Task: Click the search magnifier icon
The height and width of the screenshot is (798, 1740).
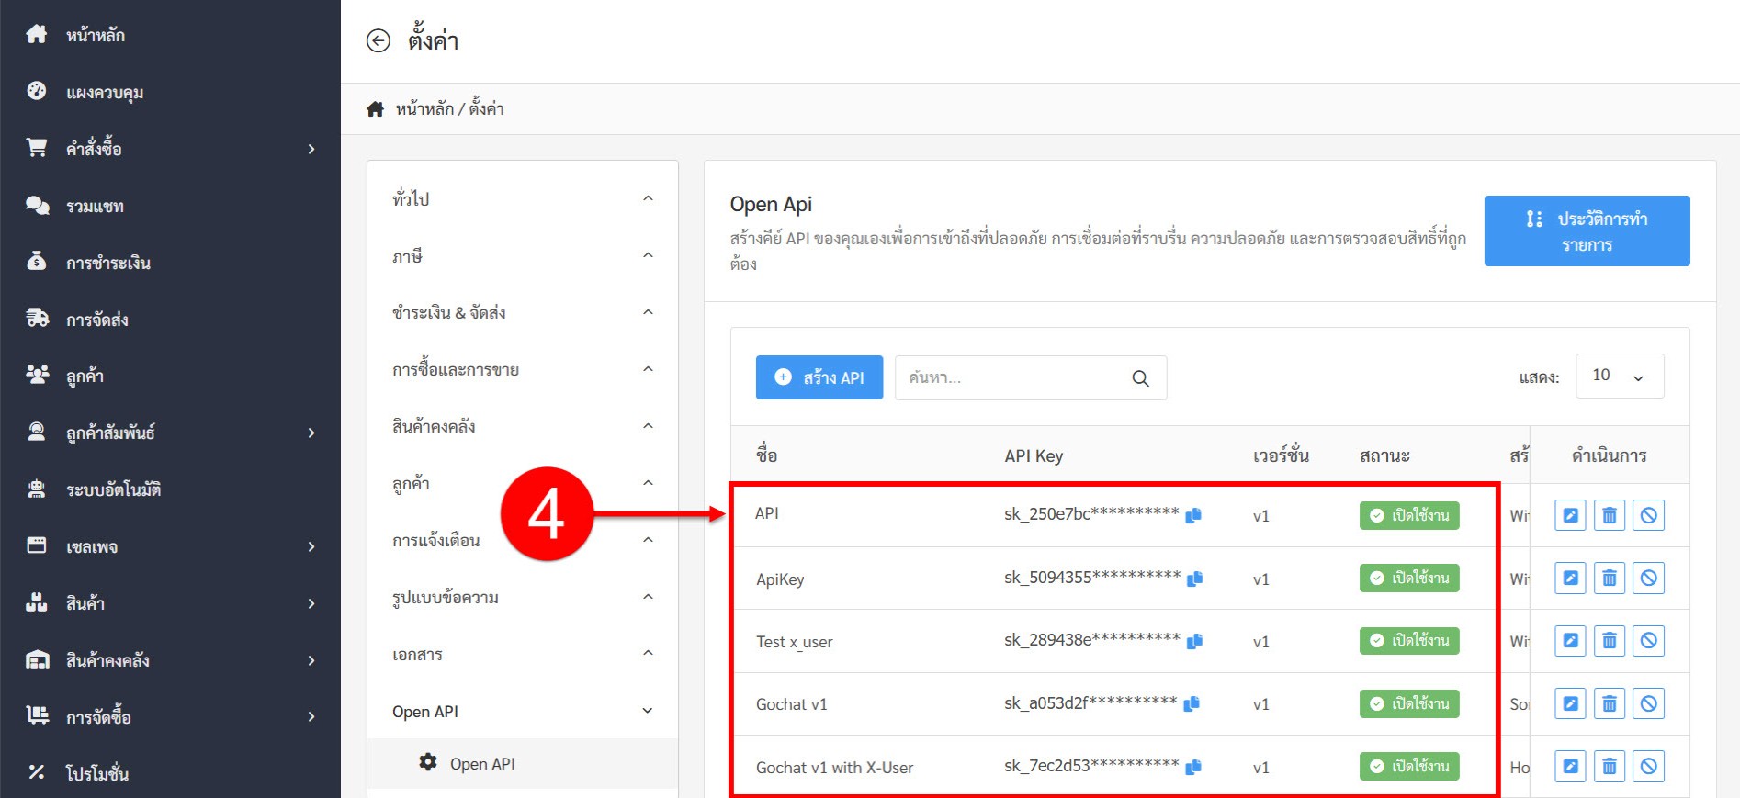Action: [1140, 378]
